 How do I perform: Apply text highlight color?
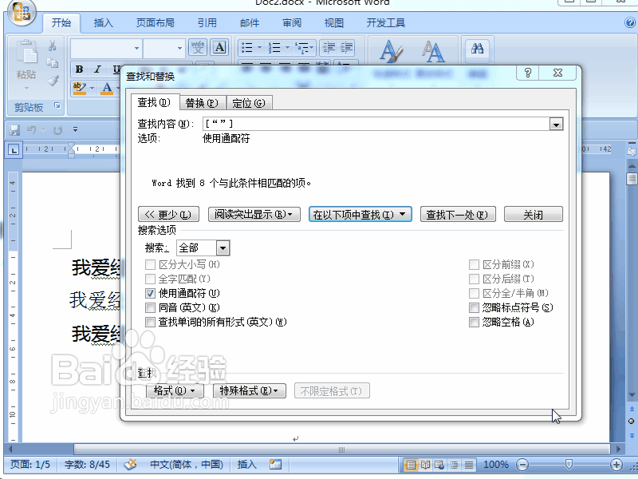click(x=79, y=88)
